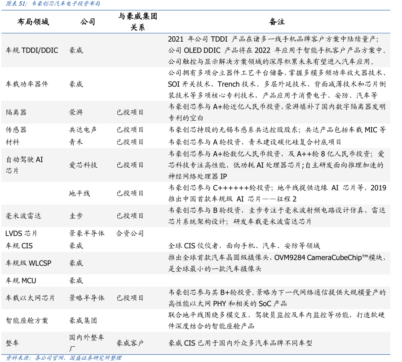Click the note starting "推出全球首款汽车晶圆级摄像头"
Image resolution: width=402 pixels, height=362 pixels.
[x=277, y=263]
